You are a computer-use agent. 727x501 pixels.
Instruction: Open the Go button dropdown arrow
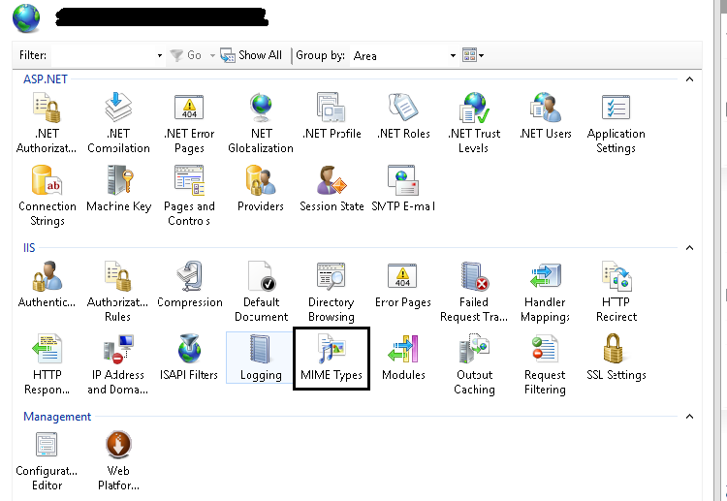coord(212,55)
